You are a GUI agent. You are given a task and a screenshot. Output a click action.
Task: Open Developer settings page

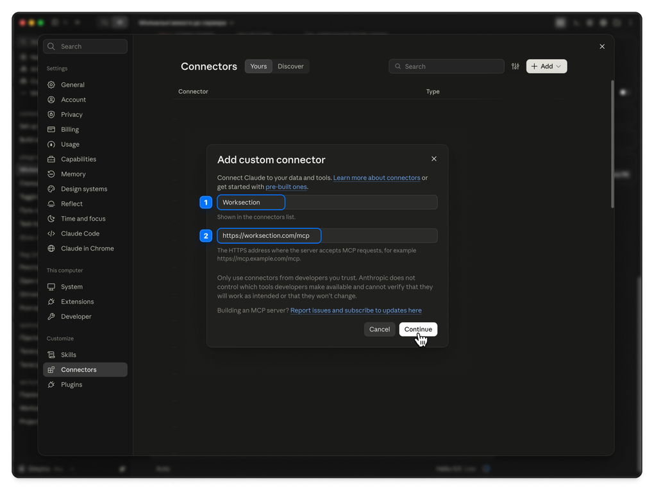click(85, 316)
